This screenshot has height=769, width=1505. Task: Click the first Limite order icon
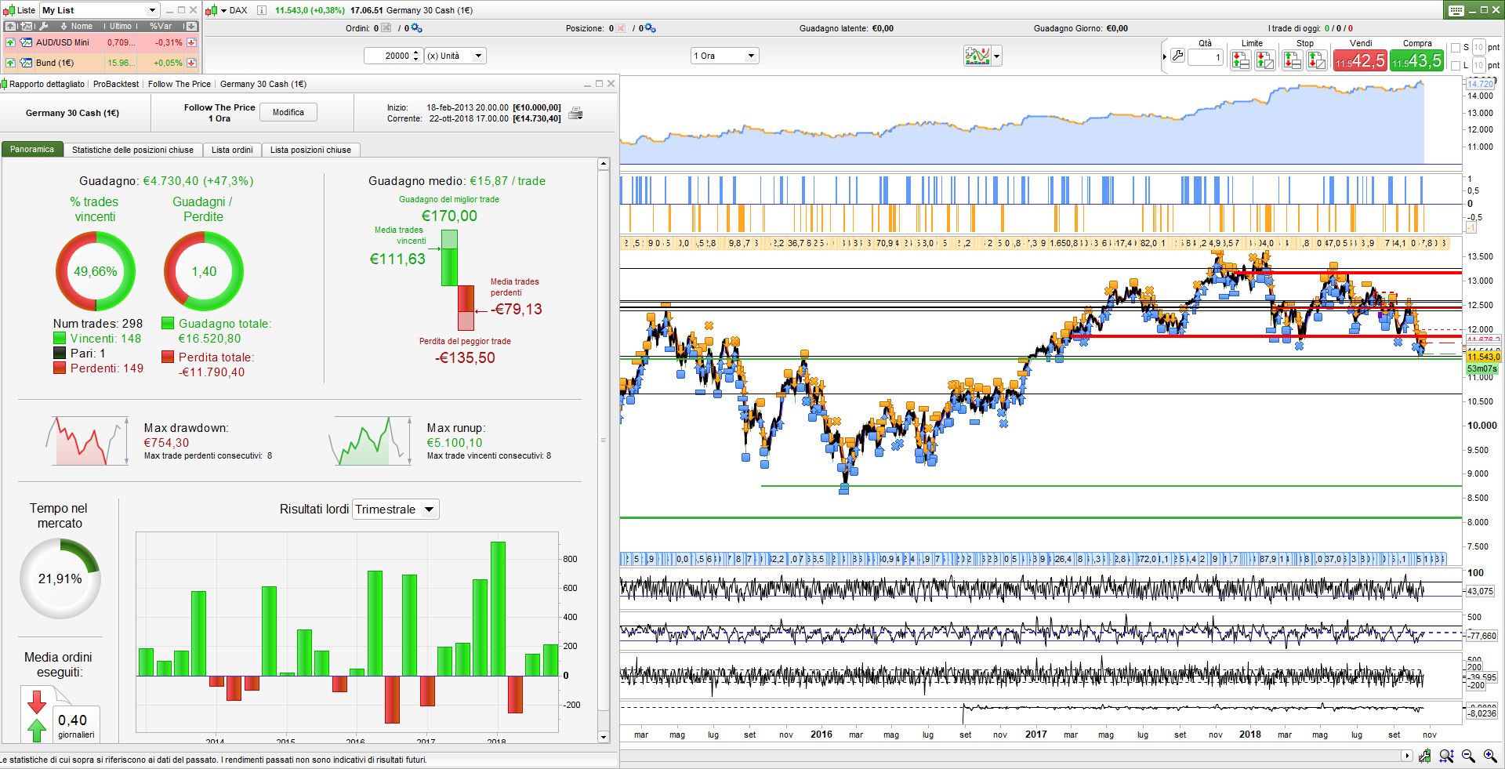coord(1240,60)
